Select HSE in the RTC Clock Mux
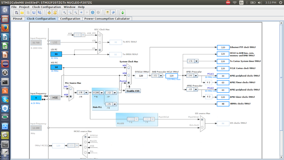The height and width of the screenshot is (160, 284). click(x=100, y=35)
